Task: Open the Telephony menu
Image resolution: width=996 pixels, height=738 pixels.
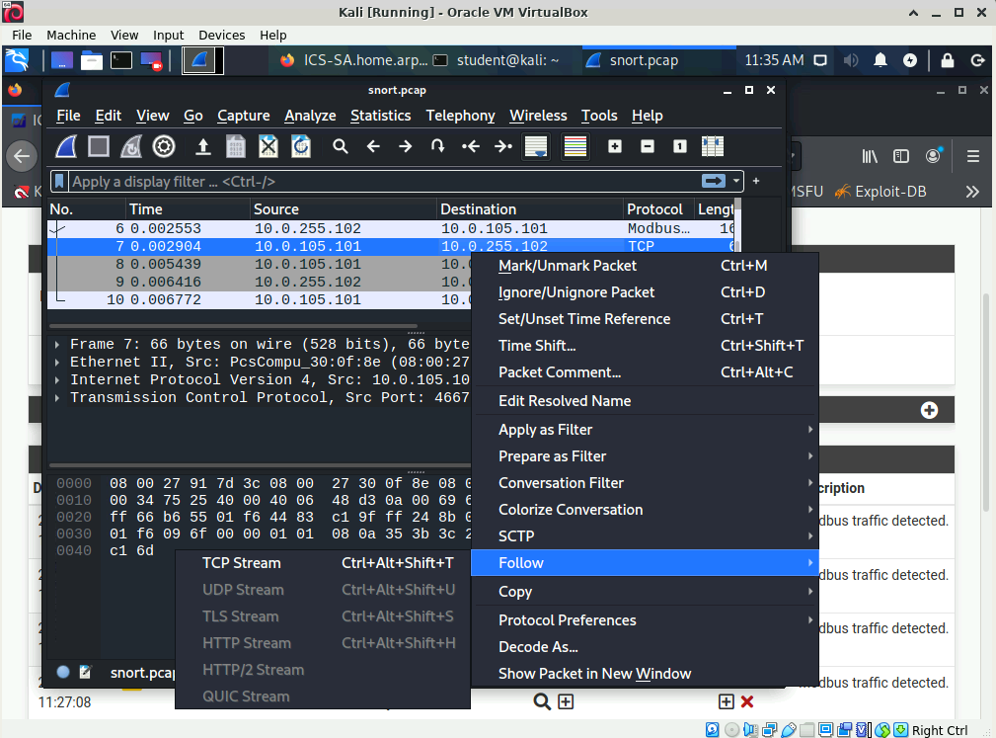Action: [x=461, y=116]
